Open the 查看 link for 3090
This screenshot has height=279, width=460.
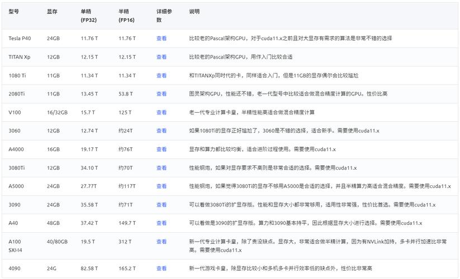pyautogui.click(x=162, y=205)
